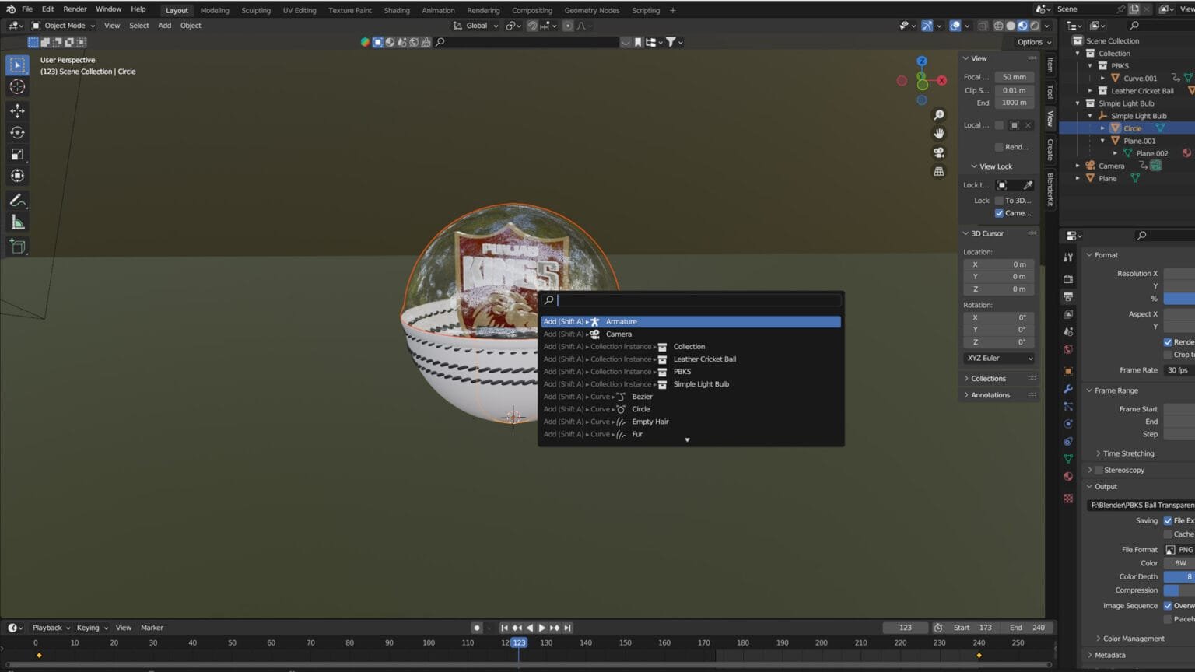
Task: Pick the Annotate tool
Action: point(17,200)
